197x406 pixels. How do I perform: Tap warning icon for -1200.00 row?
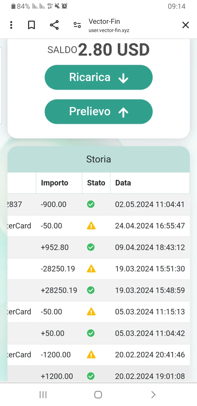pos(91,355)
